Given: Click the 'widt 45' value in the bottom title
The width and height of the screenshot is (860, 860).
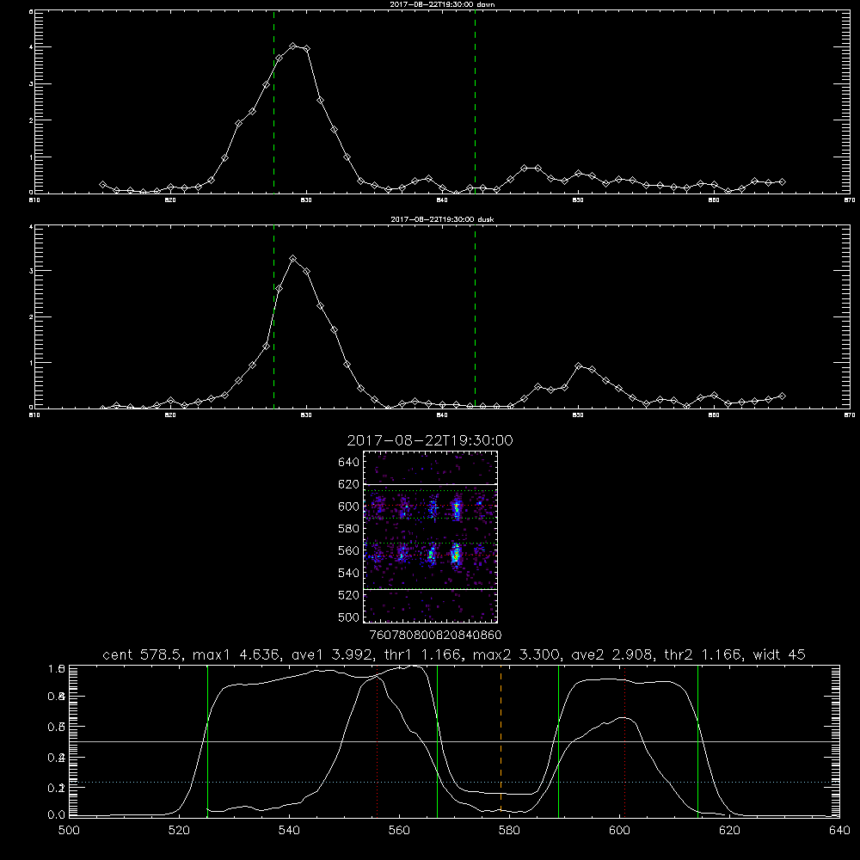Looking at the screenshot, I should 779,654.
